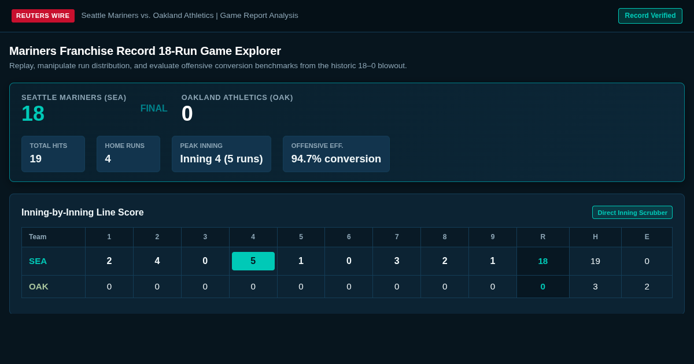The width and height of the screenshot is (694, 364).
Task: Click inning 2 column header
Action: click(157, 237)
